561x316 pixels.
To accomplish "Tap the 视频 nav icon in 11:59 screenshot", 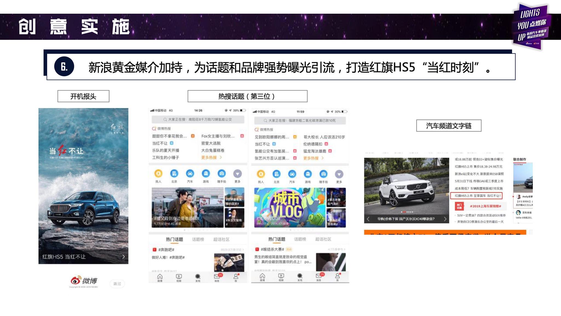I will coord(281,276).
